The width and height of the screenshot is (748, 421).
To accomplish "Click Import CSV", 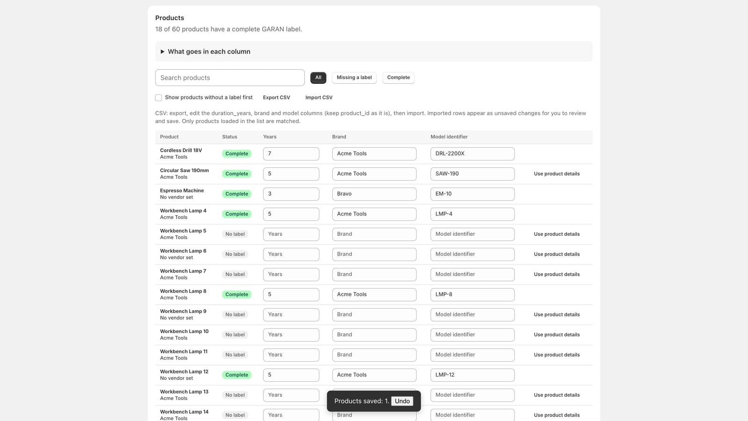I will pyautogui.click(x=319, y=98).
